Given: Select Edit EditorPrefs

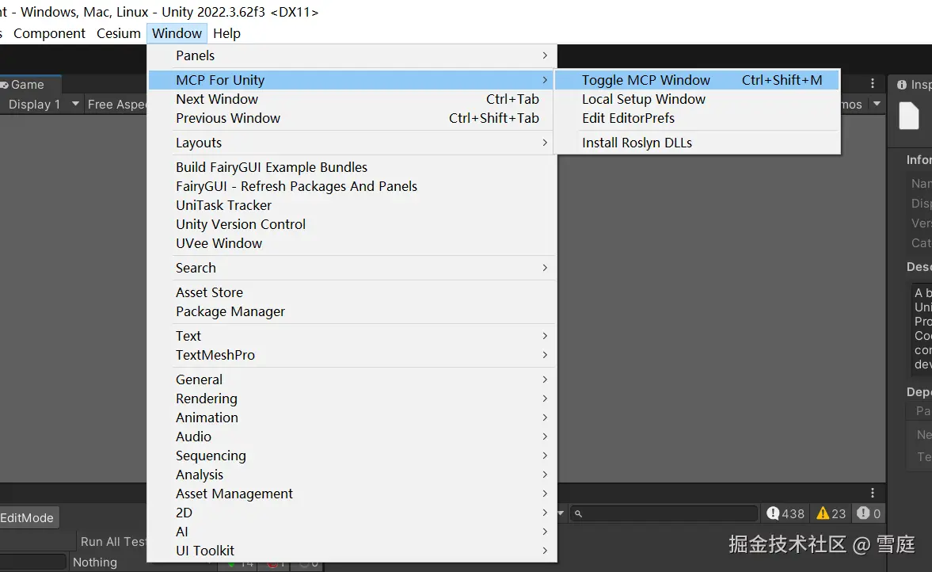Looking at the screenshot, I should pos(697,118).
